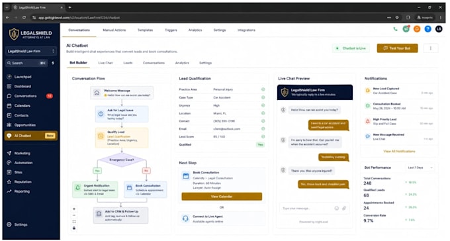Open Calendars in the sidebar
Screen dimensions: 450x241
click(19, 106)
